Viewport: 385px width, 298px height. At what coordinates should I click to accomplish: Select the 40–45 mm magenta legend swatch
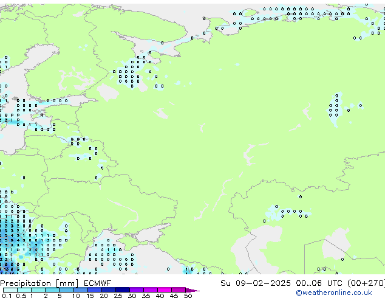(x=166, y=290)
